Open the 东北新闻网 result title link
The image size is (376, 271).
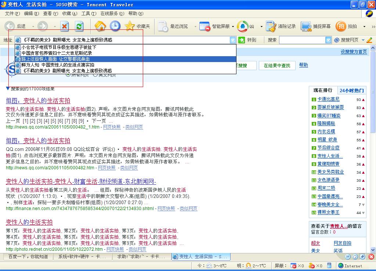click(x=81, y=181)
